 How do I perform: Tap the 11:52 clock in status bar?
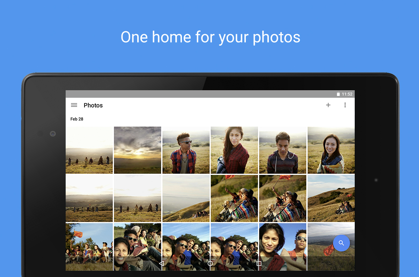[x=347, y=94]
